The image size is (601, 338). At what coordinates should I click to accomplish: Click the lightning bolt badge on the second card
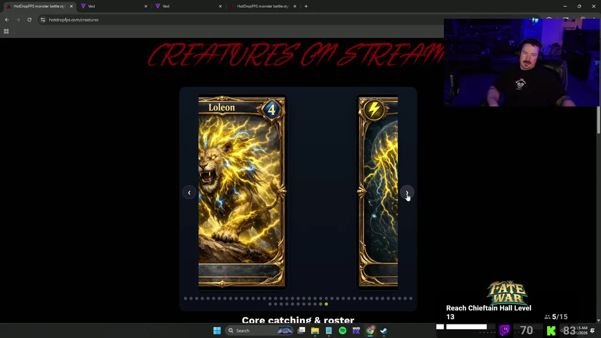[x=374, y=110]
